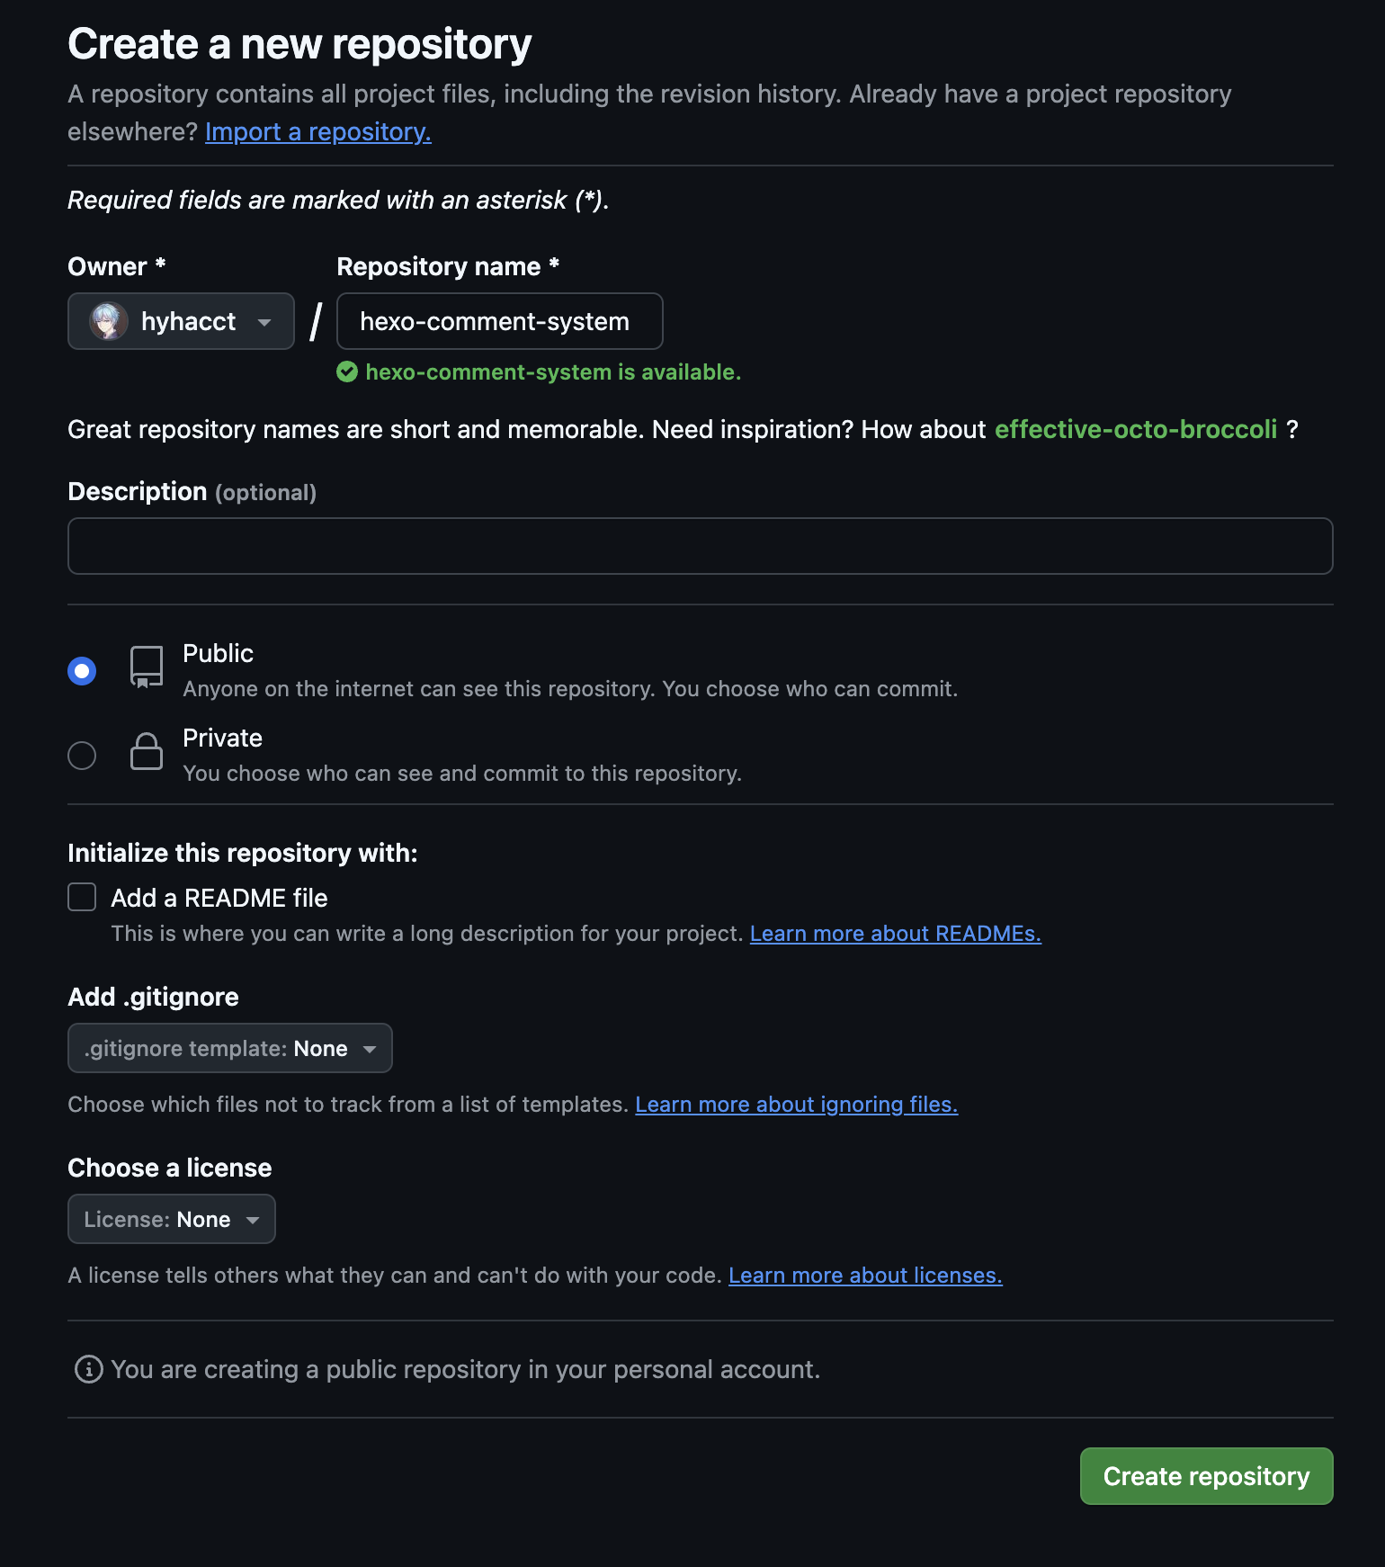Open the License: None dropdown

click(x=172, y=1219)
